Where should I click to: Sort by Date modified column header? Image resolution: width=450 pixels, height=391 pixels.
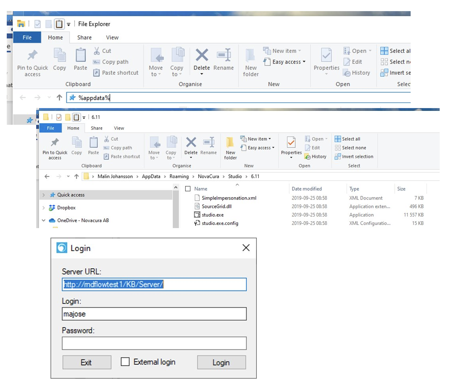pyautogui.click(x=307, y=189)
